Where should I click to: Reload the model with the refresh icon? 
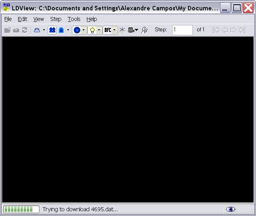tap(24, 30)
